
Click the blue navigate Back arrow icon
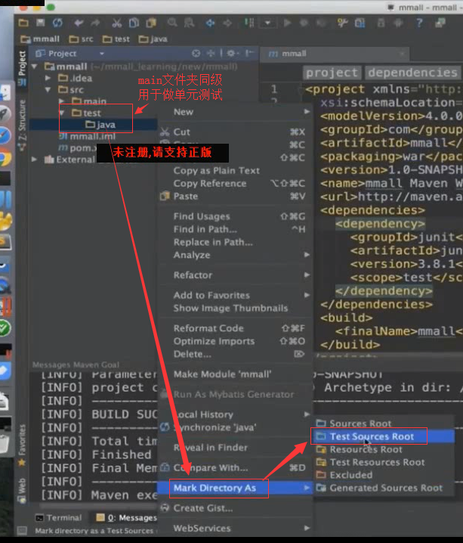(x=210, y=23)
